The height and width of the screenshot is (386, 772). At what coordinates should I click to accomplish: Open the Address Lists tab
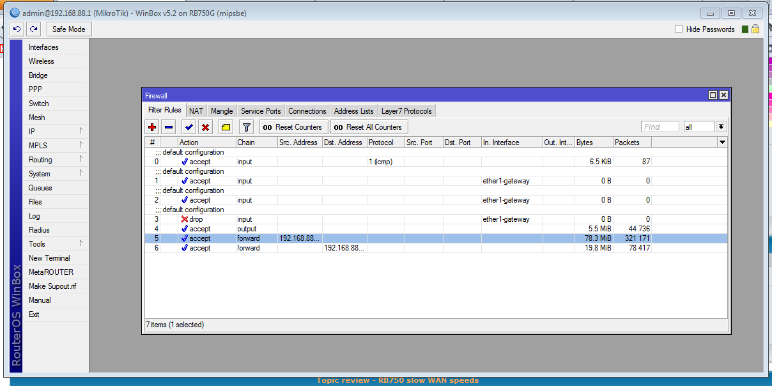point(354,111)
